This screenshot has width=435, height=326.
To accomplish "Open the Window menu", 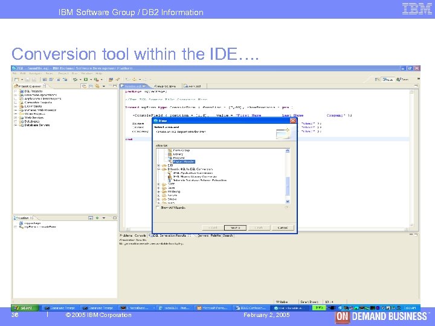I will (x=87, y=74).
